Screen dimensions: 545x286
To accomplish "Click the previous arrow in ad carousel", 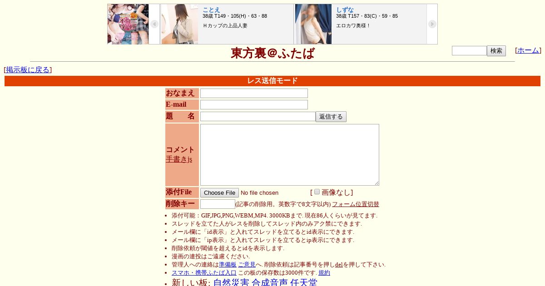I will pos(154,24).
